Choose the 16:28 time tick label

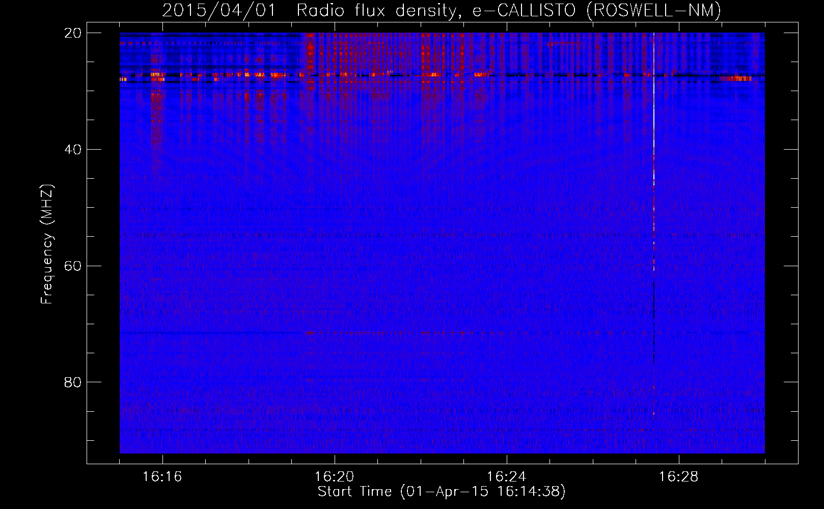pos(678,477)
